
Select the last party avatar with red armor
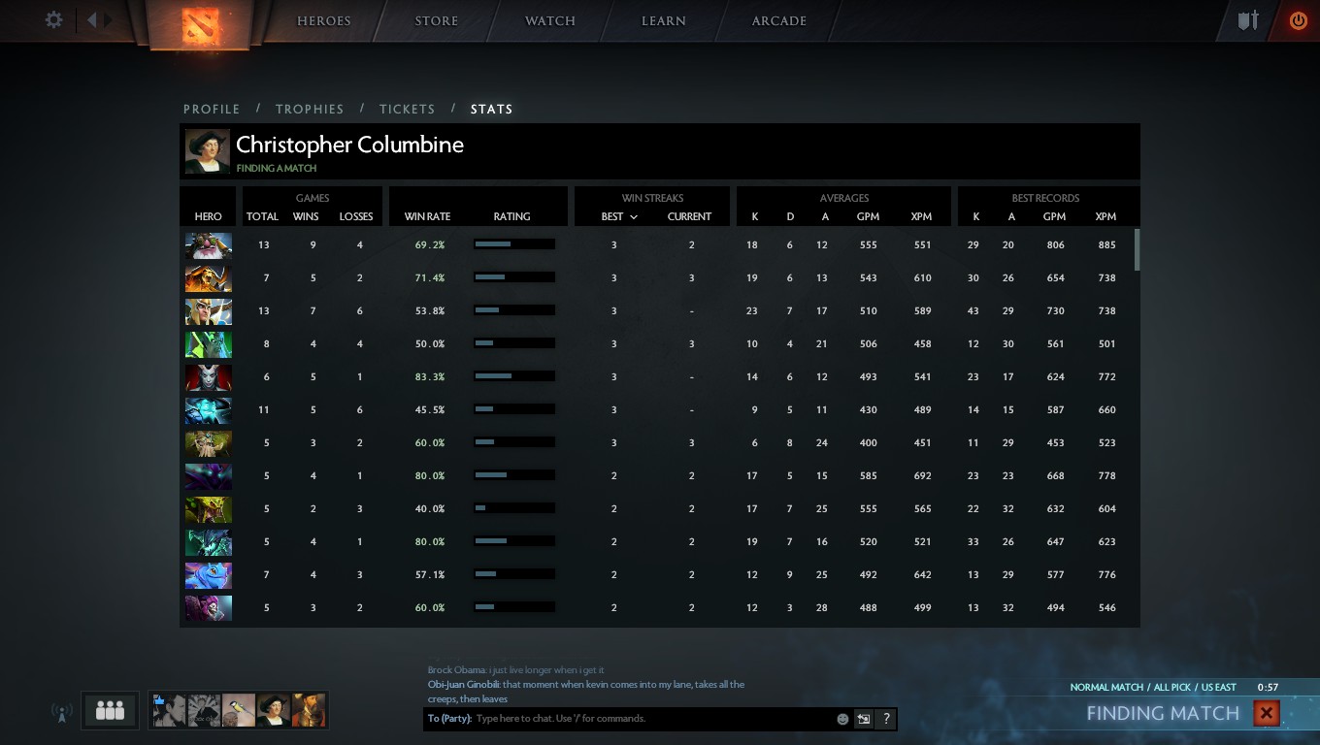[x=309, y=711]
